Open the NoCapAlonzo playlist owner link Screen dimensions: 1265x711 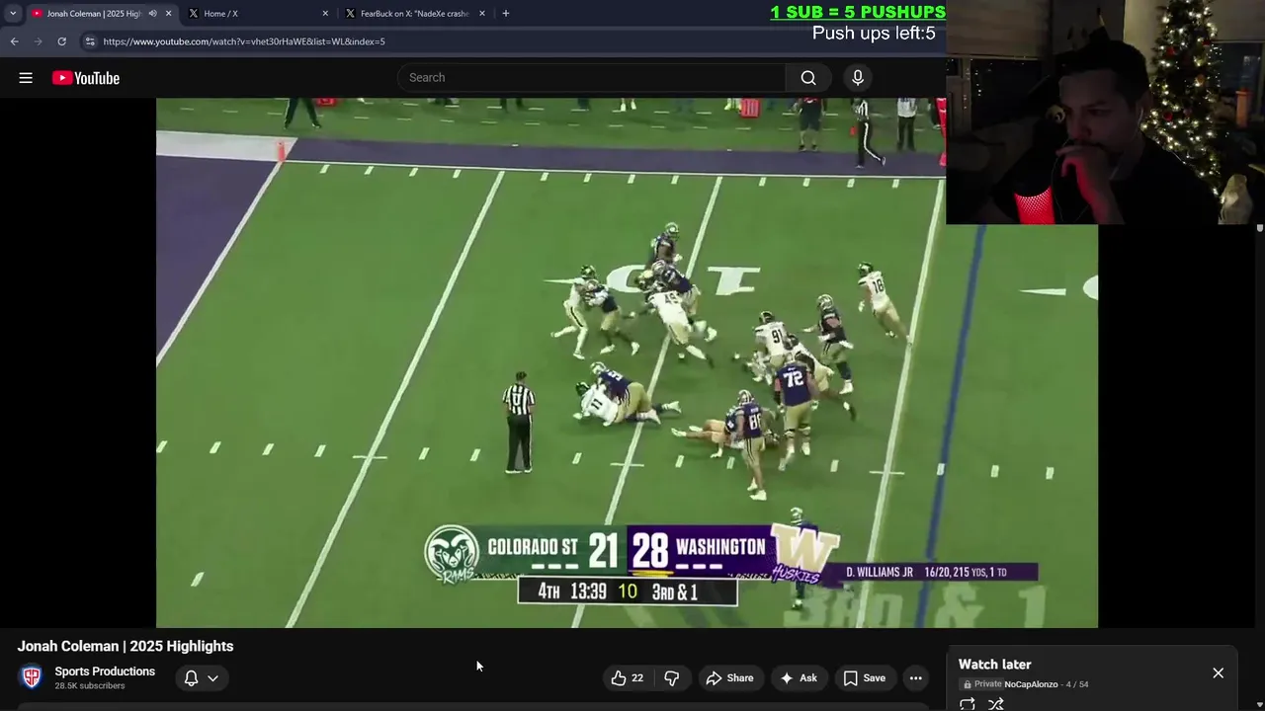click(1031, 684)
